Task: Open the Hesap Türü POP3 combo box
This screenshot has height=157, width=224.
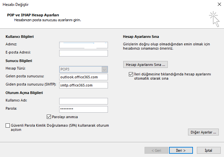Action: pos(83,69)
